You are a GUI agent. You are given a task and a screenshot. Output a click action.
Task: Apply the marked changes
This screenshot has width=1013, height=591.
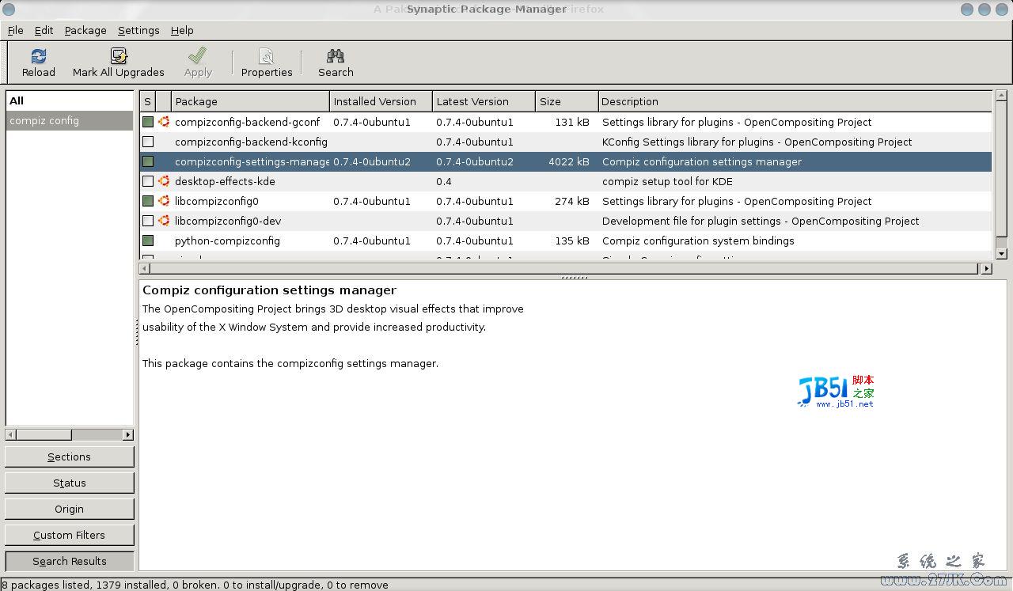coord(198,63)
